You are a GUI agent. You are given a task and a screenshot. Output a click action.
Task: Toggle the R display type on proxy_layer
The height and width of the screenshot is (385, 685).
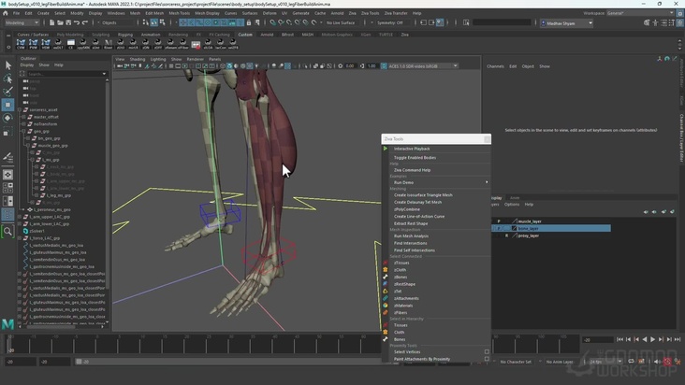coord(507,235)
